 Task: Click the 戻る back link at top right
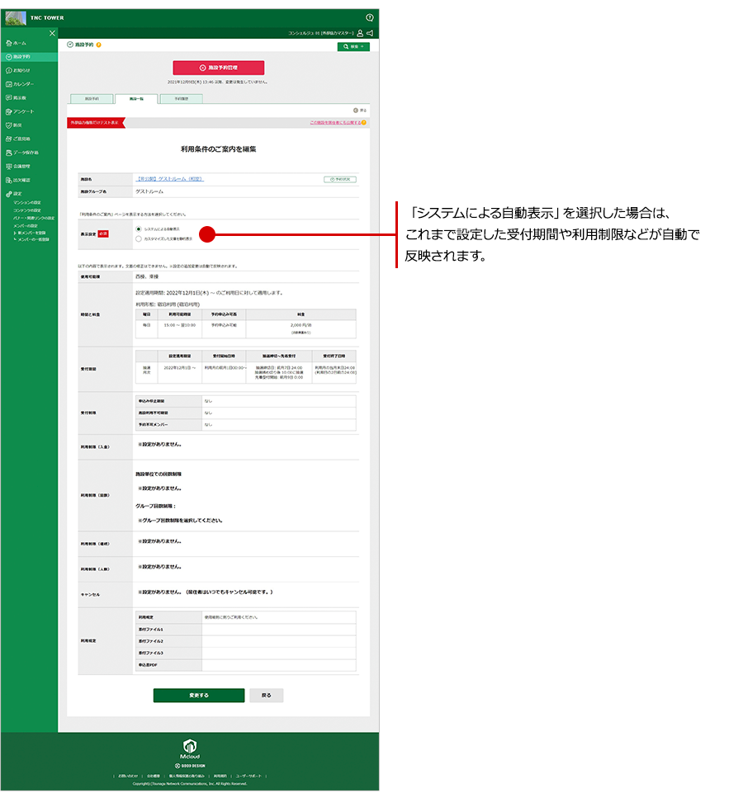[359, 110]
